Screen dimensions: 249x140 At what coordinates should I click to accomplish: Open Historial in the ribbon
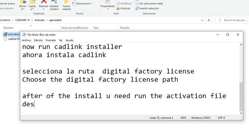click(123, 9)
